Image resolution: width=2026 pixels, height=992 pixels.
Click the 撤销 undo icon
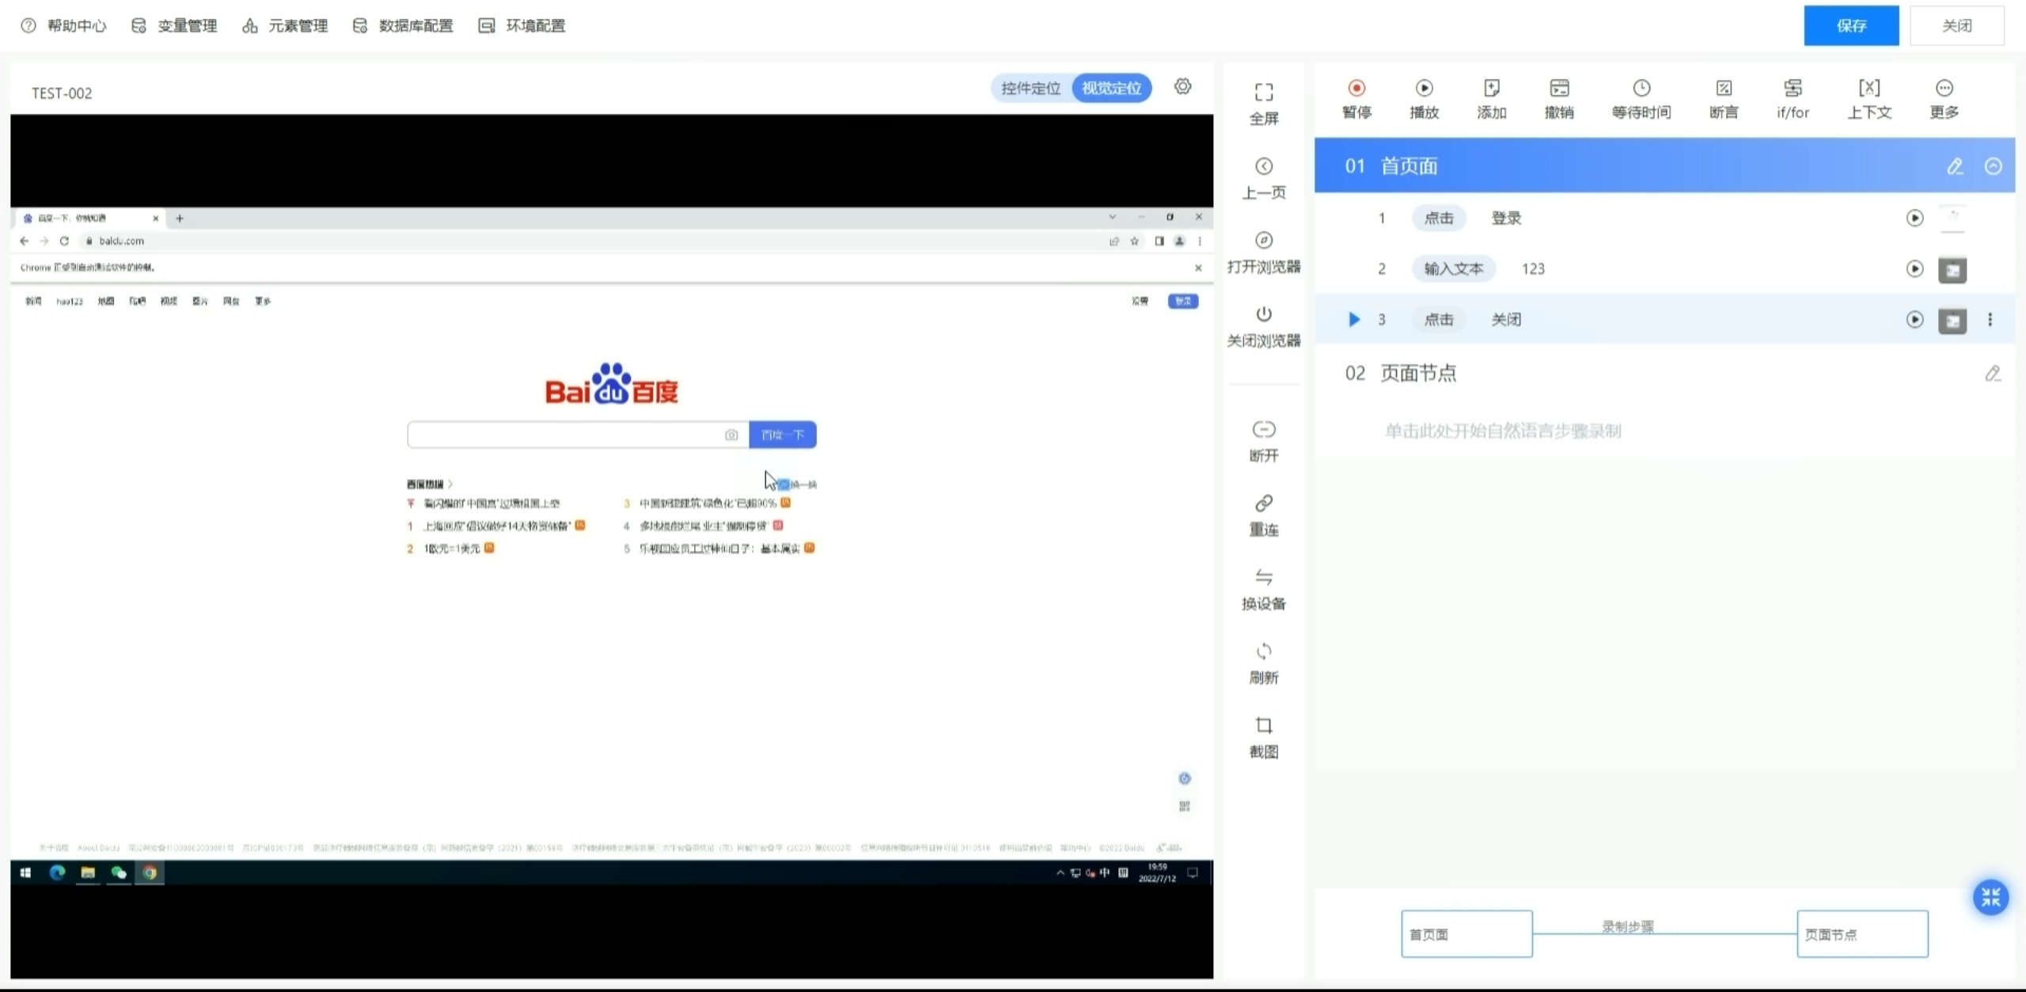(x=1559, y=88)
